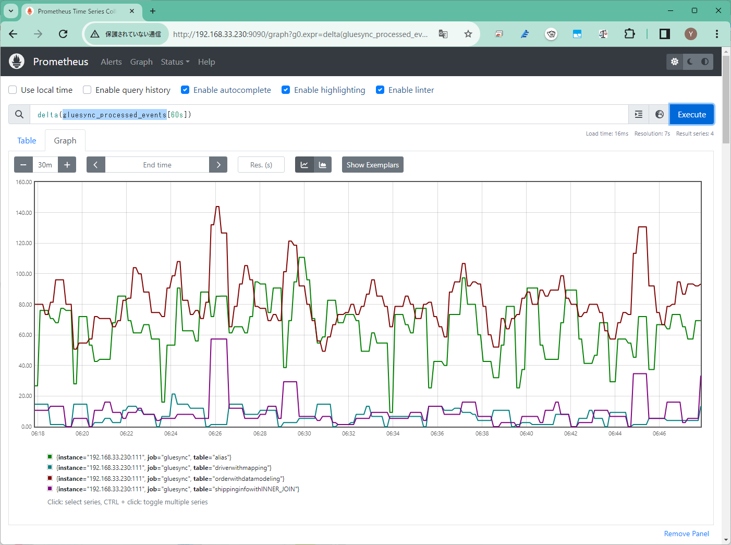
Task: Expand the tab search dropdown arrow
Action: (11, 11)
